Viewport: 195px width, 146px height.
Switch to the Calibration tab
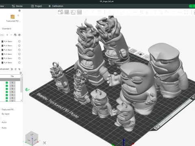coord(56,6)
